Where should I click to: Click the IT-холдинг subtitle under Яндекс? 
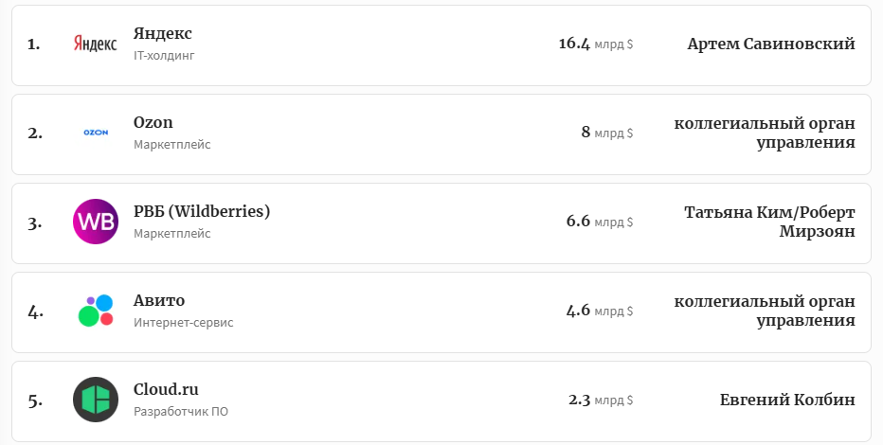point(164,56)
